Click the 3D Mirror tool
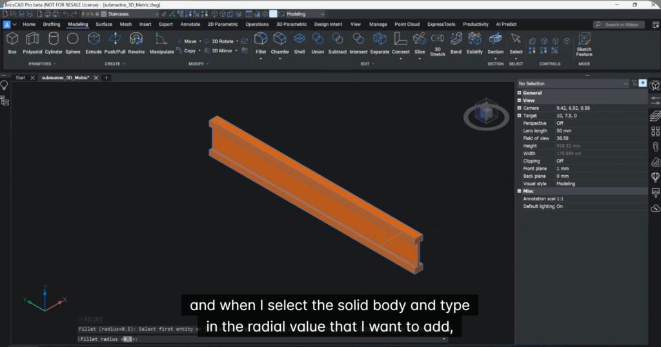The width and height of the screenshot is (661, 347). 218,50
